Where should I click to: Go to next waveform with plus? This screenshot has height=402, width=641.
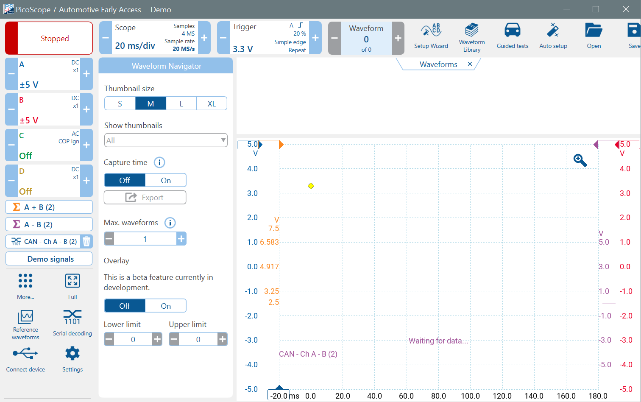tap(398, 38)
